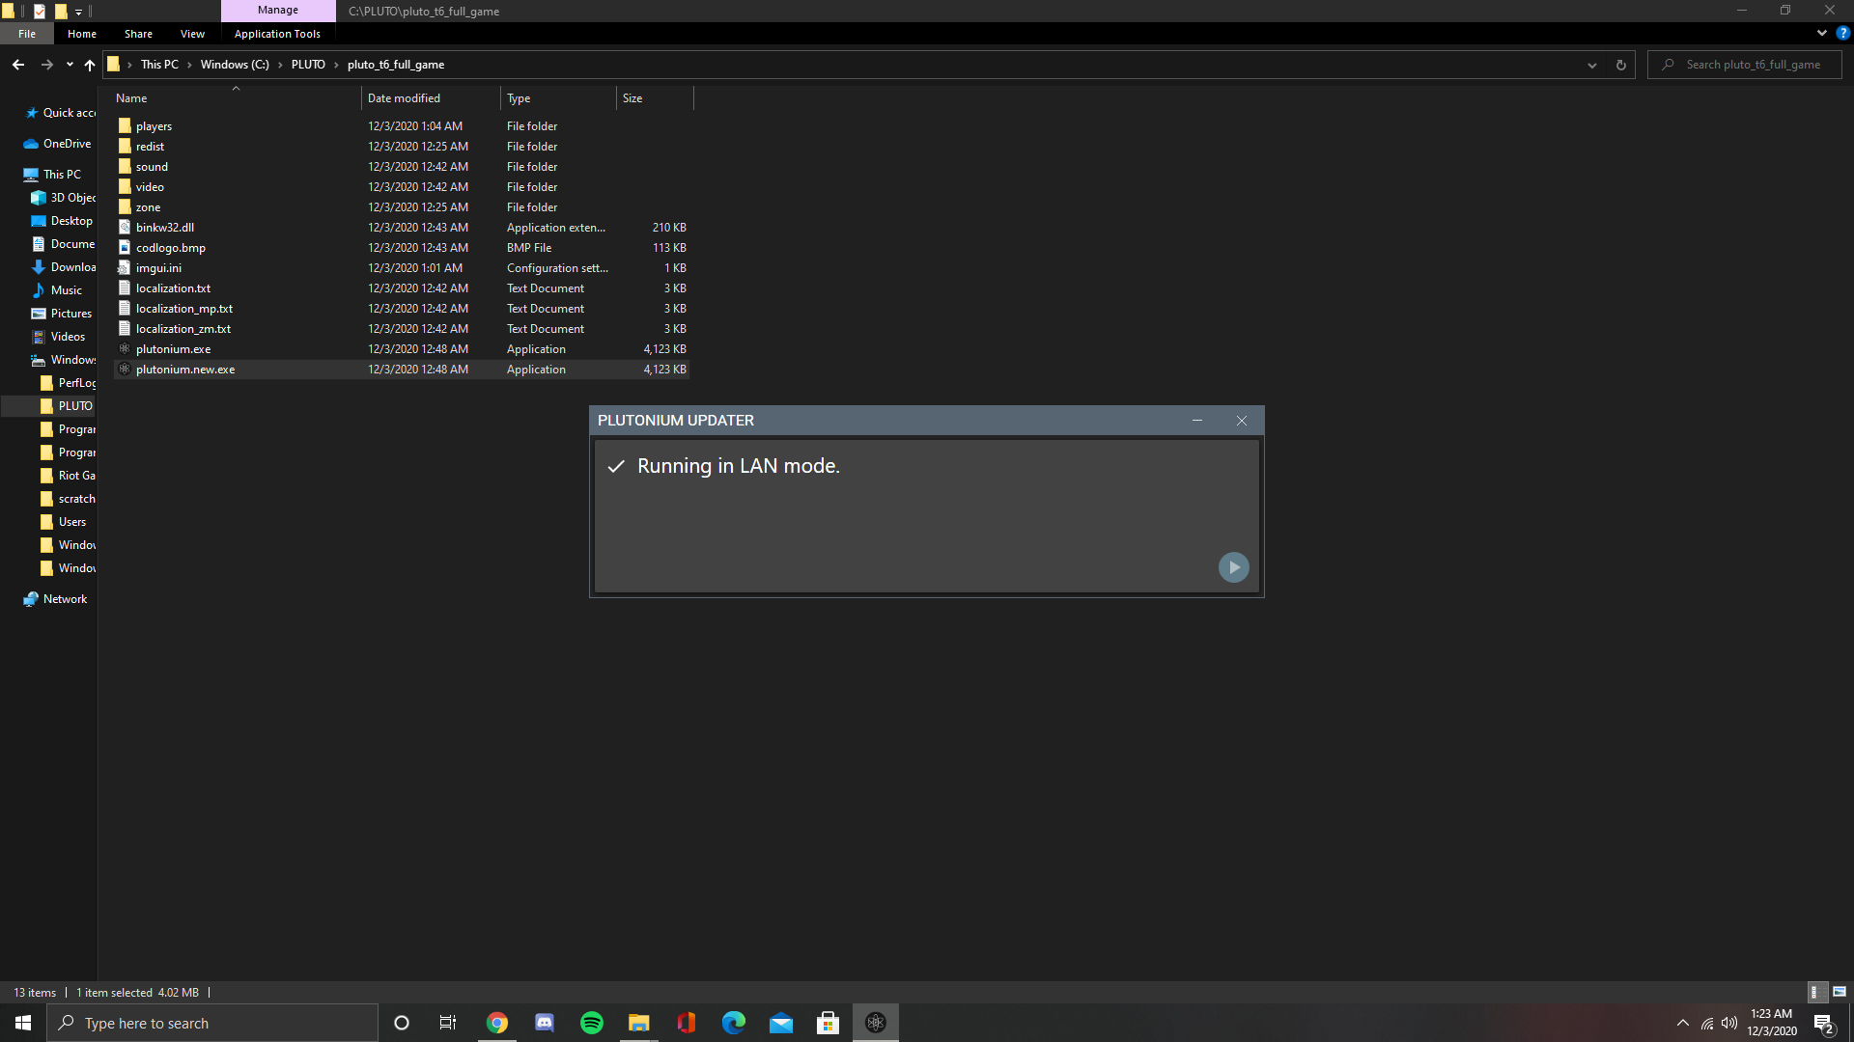Open Pictures in navigation pane

pos(63,314)
